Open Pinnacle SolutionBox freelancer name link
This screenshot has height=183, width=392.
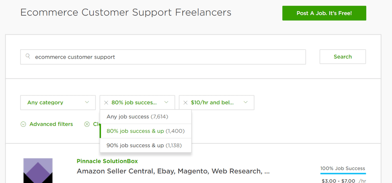[x=107, y=161]
